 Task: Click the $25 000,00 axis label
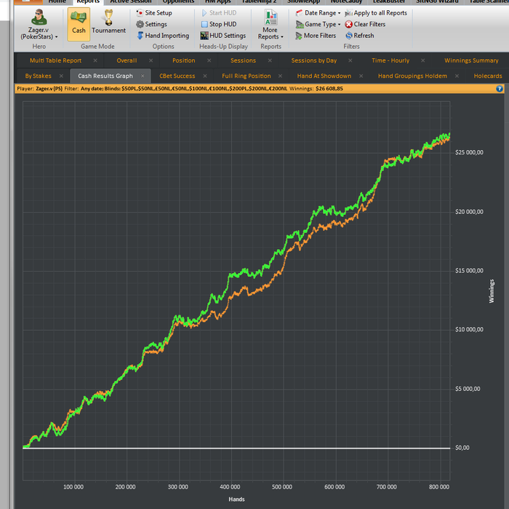pos(469,153)
